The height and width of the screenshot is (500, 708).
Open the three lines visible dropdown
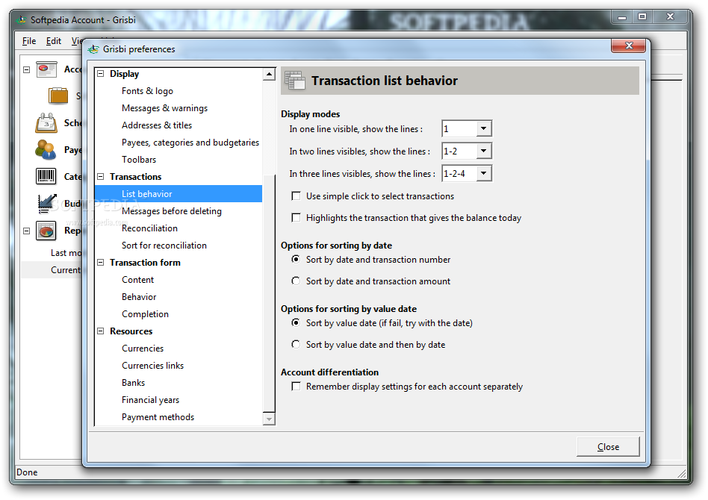click(484, 173)
